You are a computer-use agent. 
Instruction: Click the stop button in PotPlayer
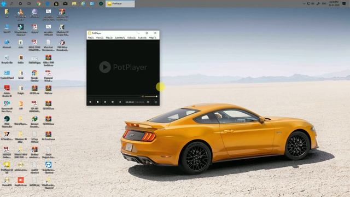click(98, 102)
